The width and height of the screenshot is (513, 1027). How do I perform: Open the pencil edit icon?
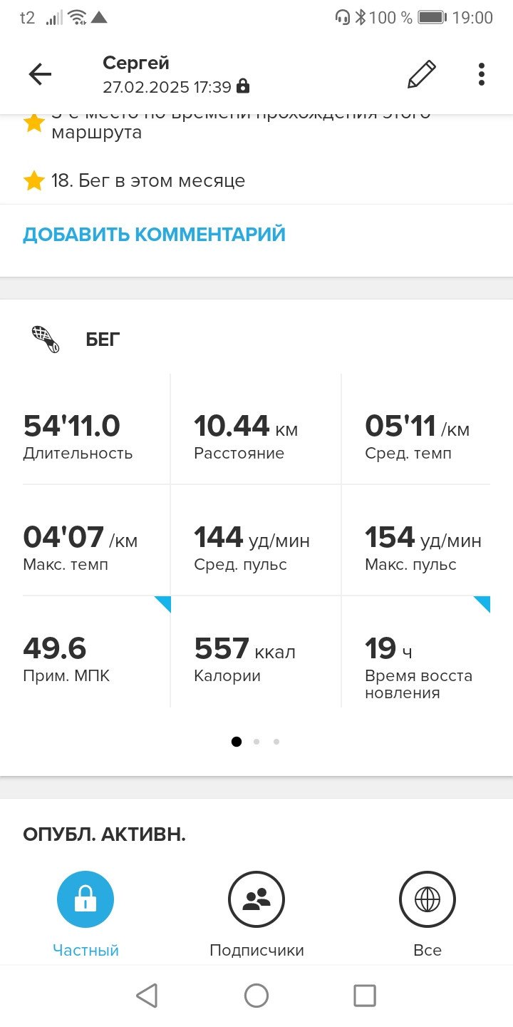point(421,74)
